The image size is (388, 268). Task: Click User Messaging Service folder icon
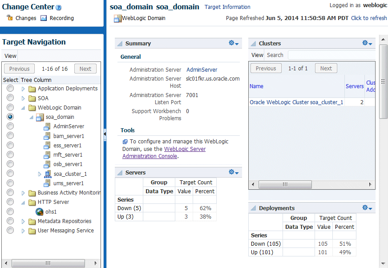(x=32, y=231)
